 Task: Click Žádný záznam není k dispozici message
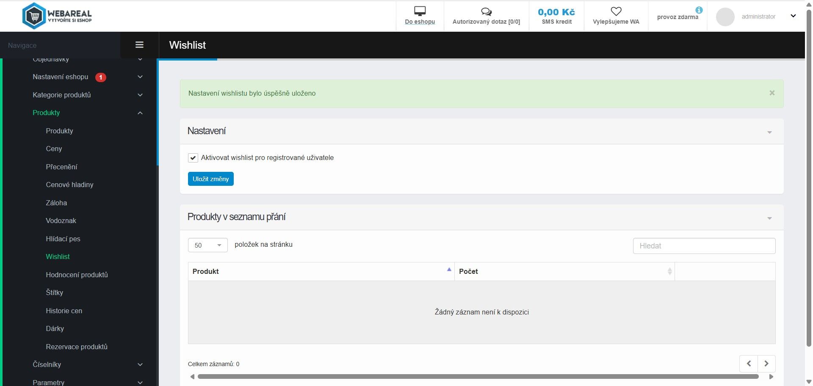(x=482, y=312)
